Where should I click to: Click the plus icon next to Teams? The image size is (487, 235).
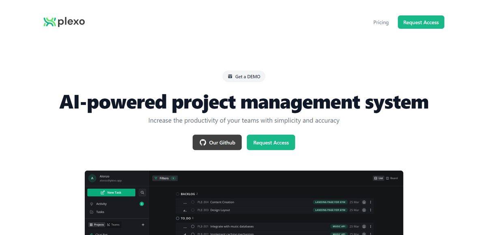143,225
